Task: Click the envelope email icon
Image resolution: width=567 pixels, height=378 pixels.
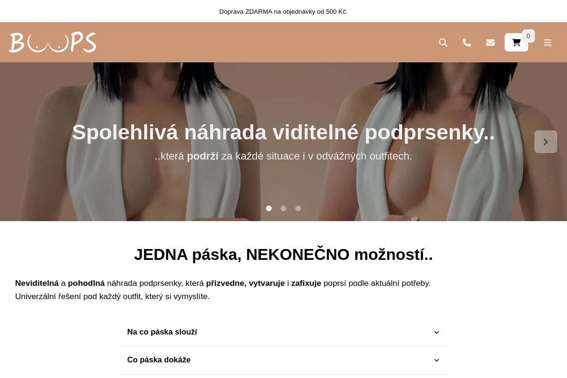Action: point(490,43)
